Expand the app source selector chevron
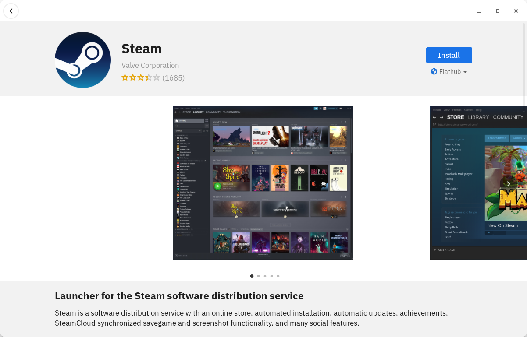 465,71
